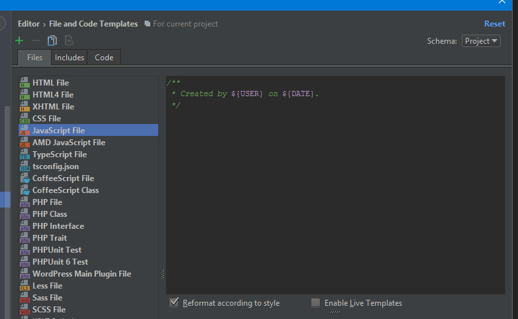Select the PHP Class label
This screenshot has width=518, height=319.
[50, 214]
